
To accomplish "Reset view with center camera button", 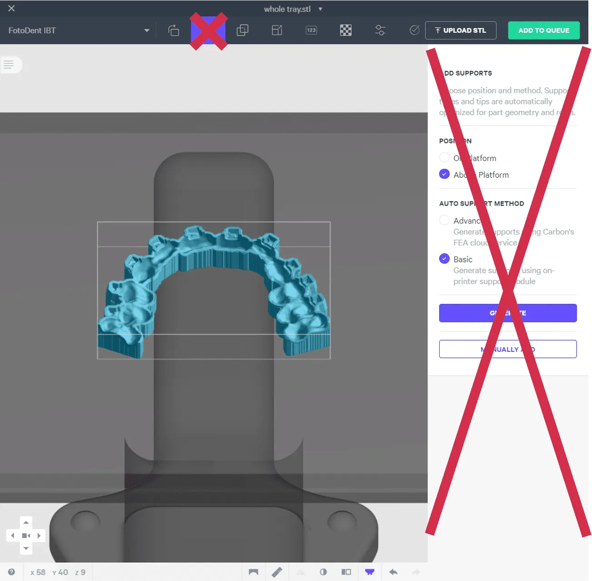I will (26, 536).
